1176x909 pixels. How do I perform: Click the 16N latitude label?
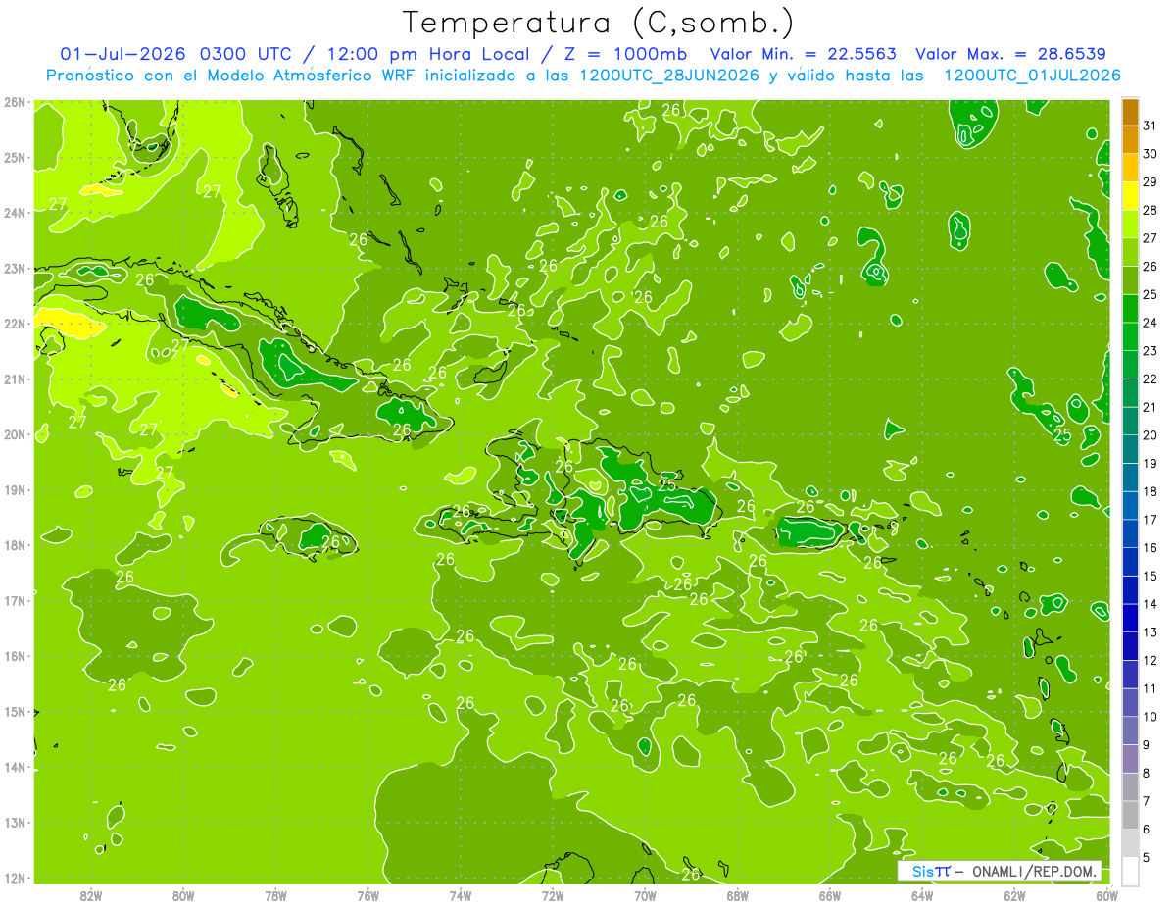point(15,656)
